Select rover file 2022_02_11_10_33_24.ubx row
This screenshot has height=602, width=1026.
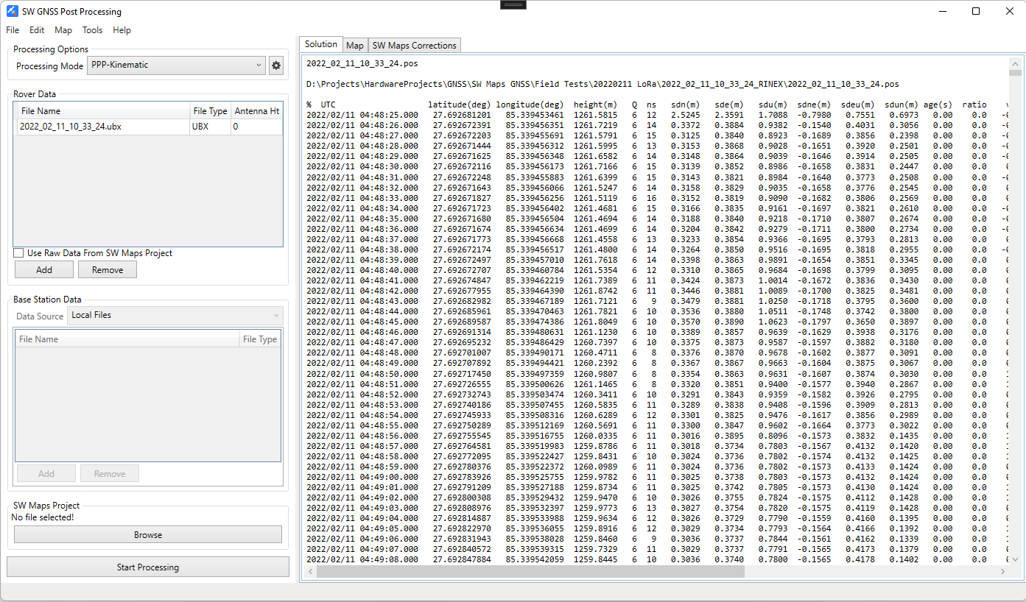[103, 127]
